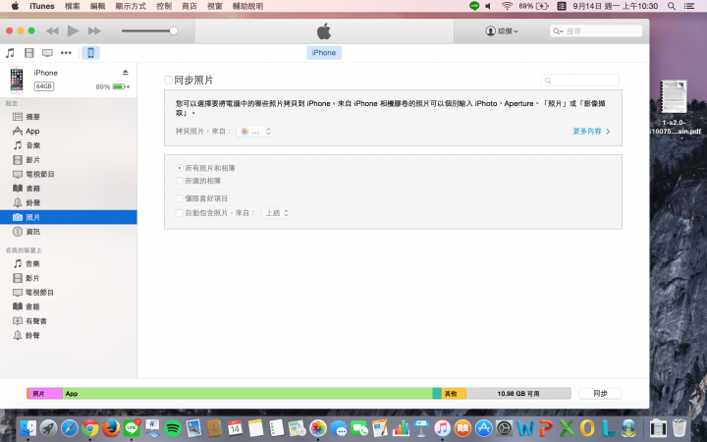Open Spotify from the Dock
Viewport: 707px width, 442px height.
tap(173, 428)
